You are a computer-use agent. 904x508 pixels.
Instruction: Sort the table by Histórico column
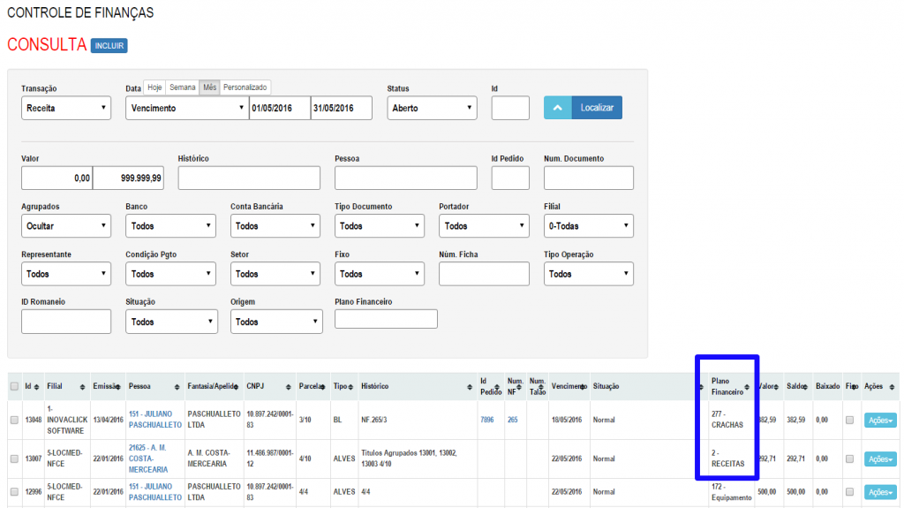415,386
